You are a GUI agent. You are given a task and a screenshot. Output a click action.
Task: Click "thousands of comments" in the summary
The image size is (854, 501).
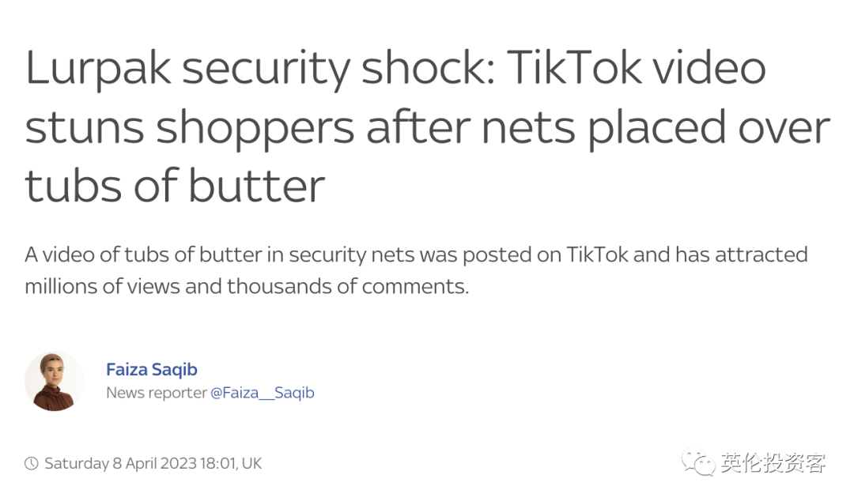click(347, 286)
